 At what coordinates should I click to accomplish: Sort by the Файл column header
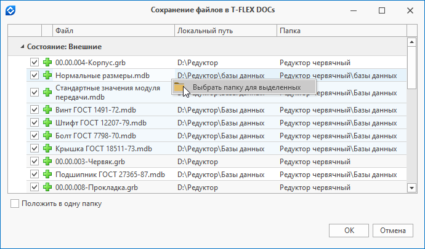click(x=113, y=31)
